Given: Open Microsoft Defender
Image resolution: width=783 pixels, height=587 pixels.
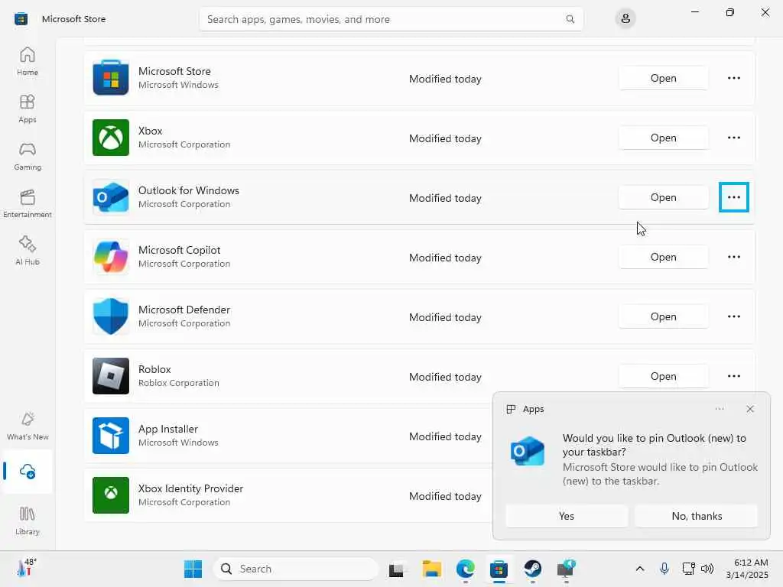Looking at the screenshot, I should (663, 316).
